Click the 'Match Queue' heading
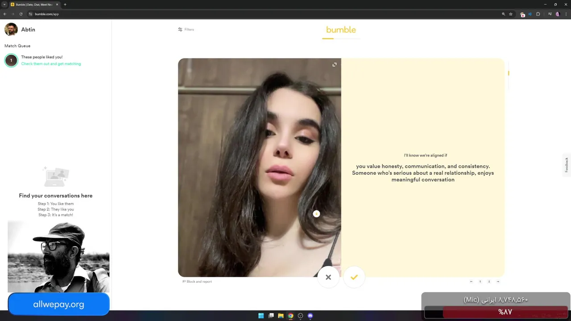Screen dimensions: 571x321 (17, 46)
